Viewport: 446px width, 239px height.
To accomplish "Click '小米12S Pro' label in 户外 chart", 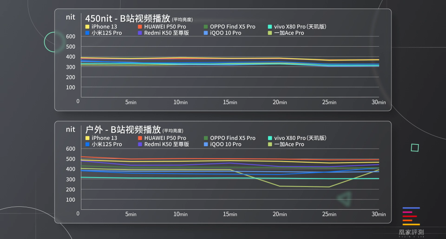I will [107, 144].
